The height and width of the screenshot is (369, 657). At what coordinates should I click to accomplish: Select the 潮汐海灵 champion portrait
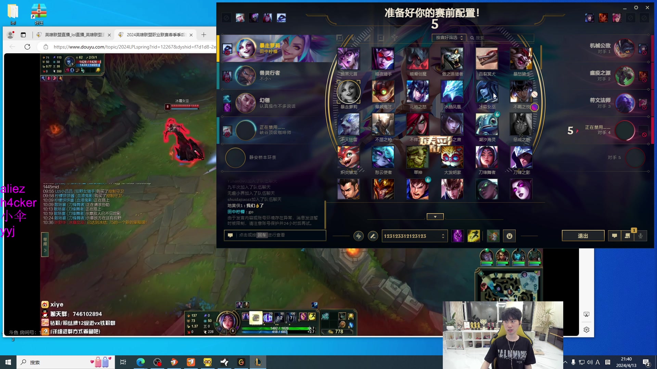click(487, 124)
